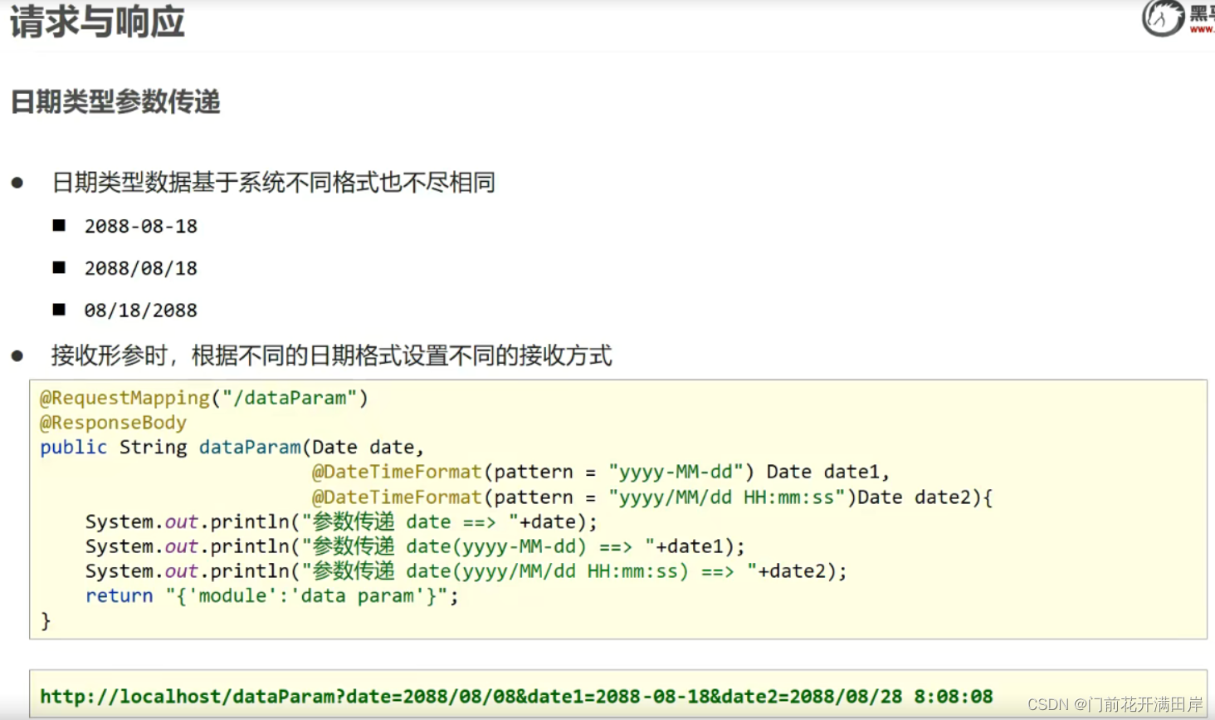Click the @ResponseBody annotation

click(x=114, y=423)
